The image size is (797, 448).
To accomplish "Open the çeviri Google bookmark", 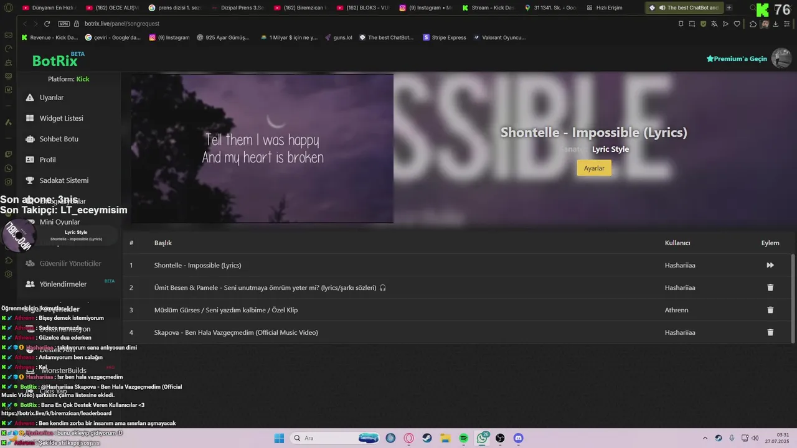I will (x=113, y=37).
